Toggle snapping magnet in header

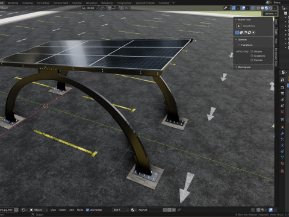pyautogui.click(x=110, y=8)
